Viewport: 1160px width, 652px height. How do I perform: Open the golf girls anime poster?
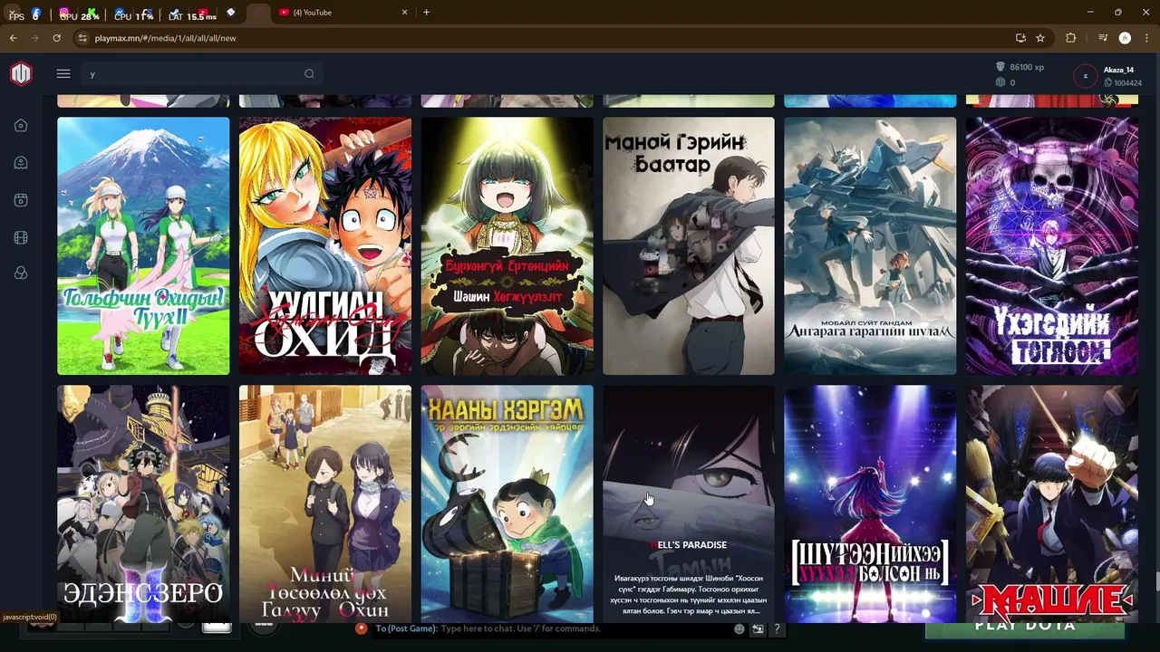[x=143, y=245]
